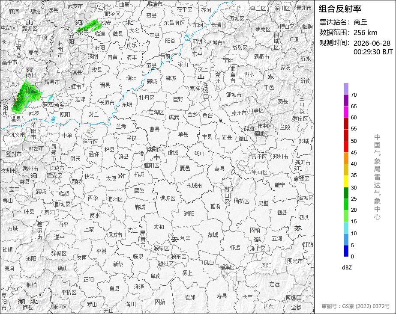
Task: Click the observation date 2026-06-28
Action: [372, 43]
